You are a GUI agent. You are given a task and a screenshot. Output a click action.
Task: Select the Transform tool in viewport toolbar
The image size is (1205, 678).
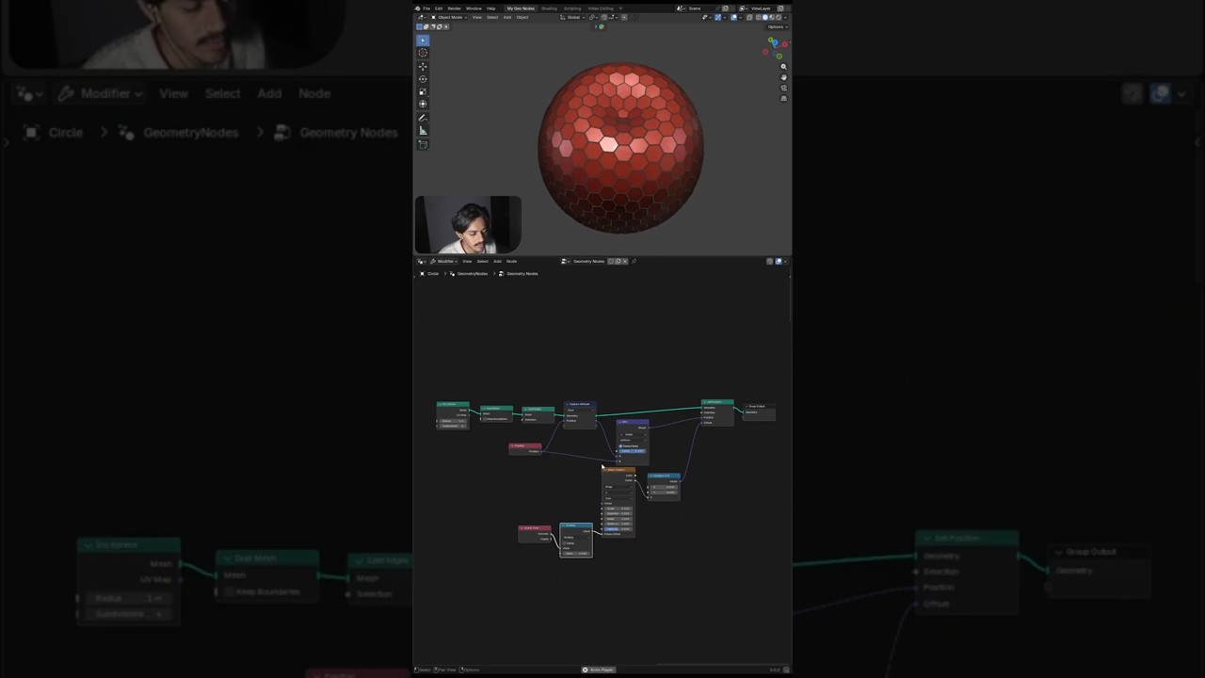point(423,104)
